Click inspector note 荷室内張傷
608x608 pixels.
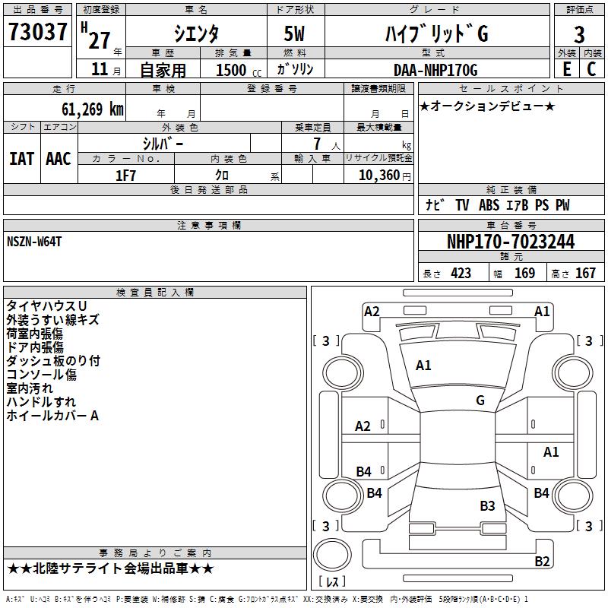pos(34,334)
